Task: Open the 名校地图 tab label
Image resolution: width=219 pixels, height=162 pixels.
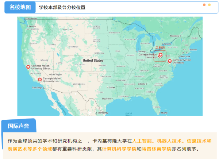Action: tap(20, 7)
